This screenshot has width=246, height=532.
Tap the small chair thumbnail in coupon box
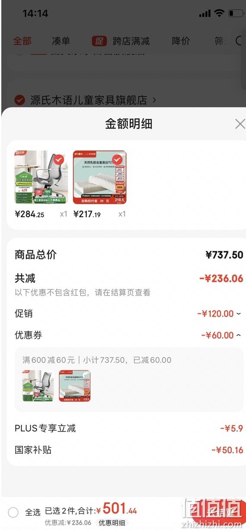[x=38, y=386]
